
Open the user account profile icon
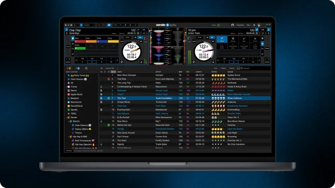[259, 25]
